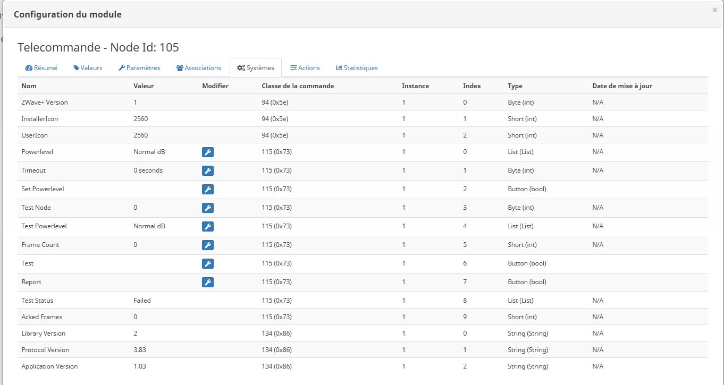
Task: Open the Actions tab
Action: coord(305,68)
